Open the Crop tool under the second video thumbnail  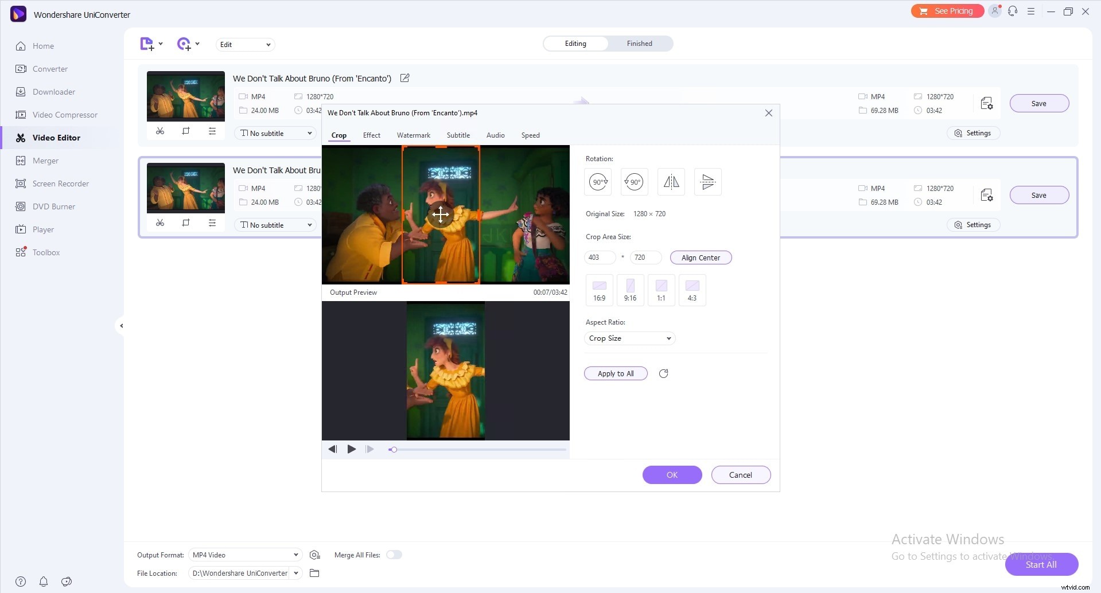(x=186, y=223)
